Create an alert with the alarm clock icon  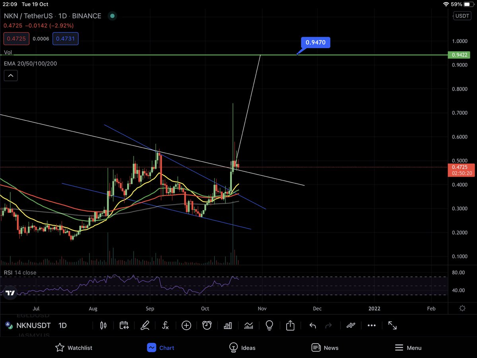[207, 325]
